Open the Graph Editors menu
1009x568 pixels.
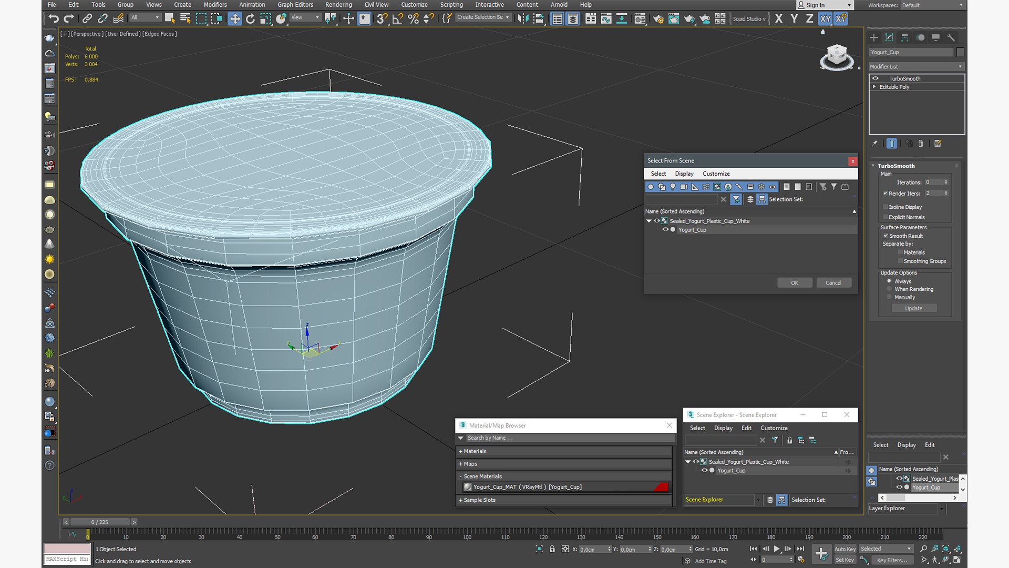[x=295, y=5]
